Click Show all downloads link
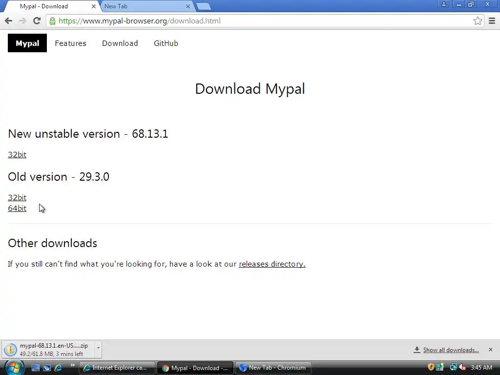The width and height of the screenshot is (500, 375). point(451,350)
